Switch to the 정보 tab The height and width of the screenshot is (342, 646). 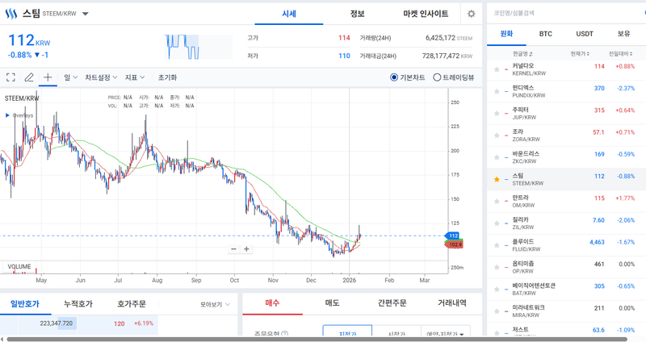click(357, 14)
